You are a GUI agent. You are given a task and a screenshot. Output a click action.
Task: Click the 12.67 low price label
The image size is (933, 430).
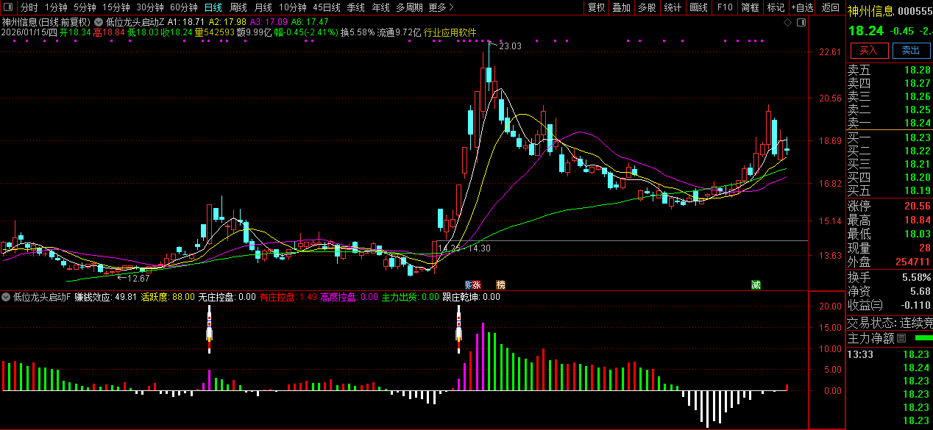(x=138, y=278)
